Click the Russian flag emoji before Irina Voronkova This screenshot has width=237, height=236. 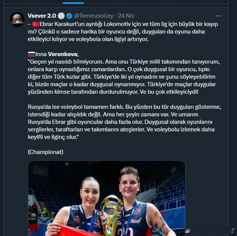[x=32, y=54]
